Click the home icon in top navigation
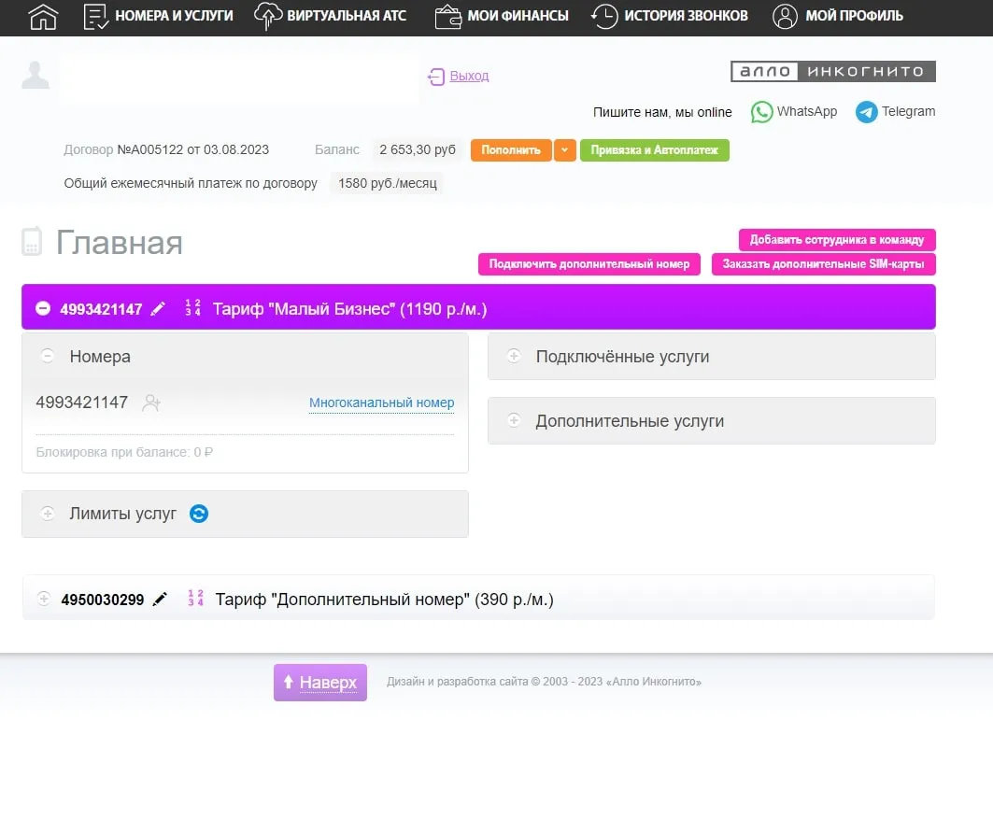This screenshot has height=819, width=993. 43,16
